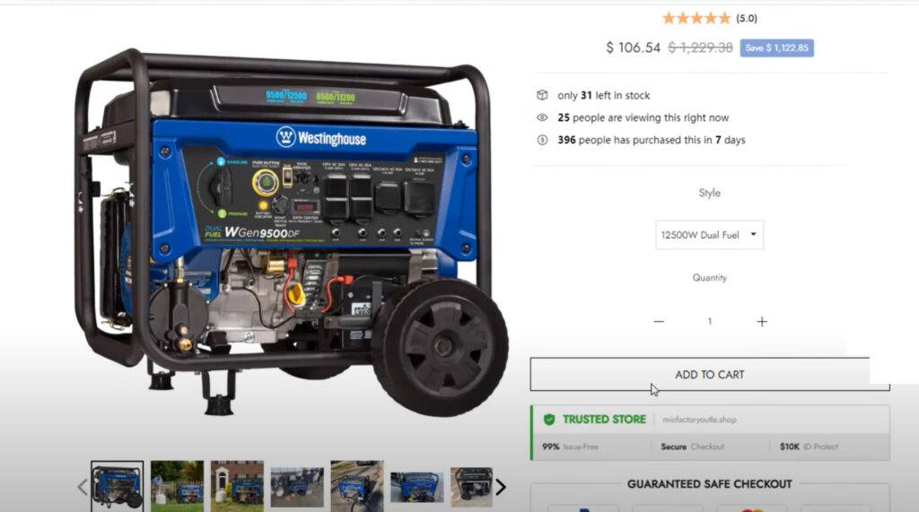This screenshot has height=512, width=919.
Task: Click the dollar purchases icon
Action: [x=542, y=140]
